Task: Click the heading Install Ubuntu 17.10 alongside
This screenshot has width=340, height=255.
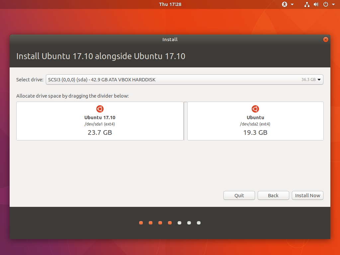Action: [x=101, y=56]
